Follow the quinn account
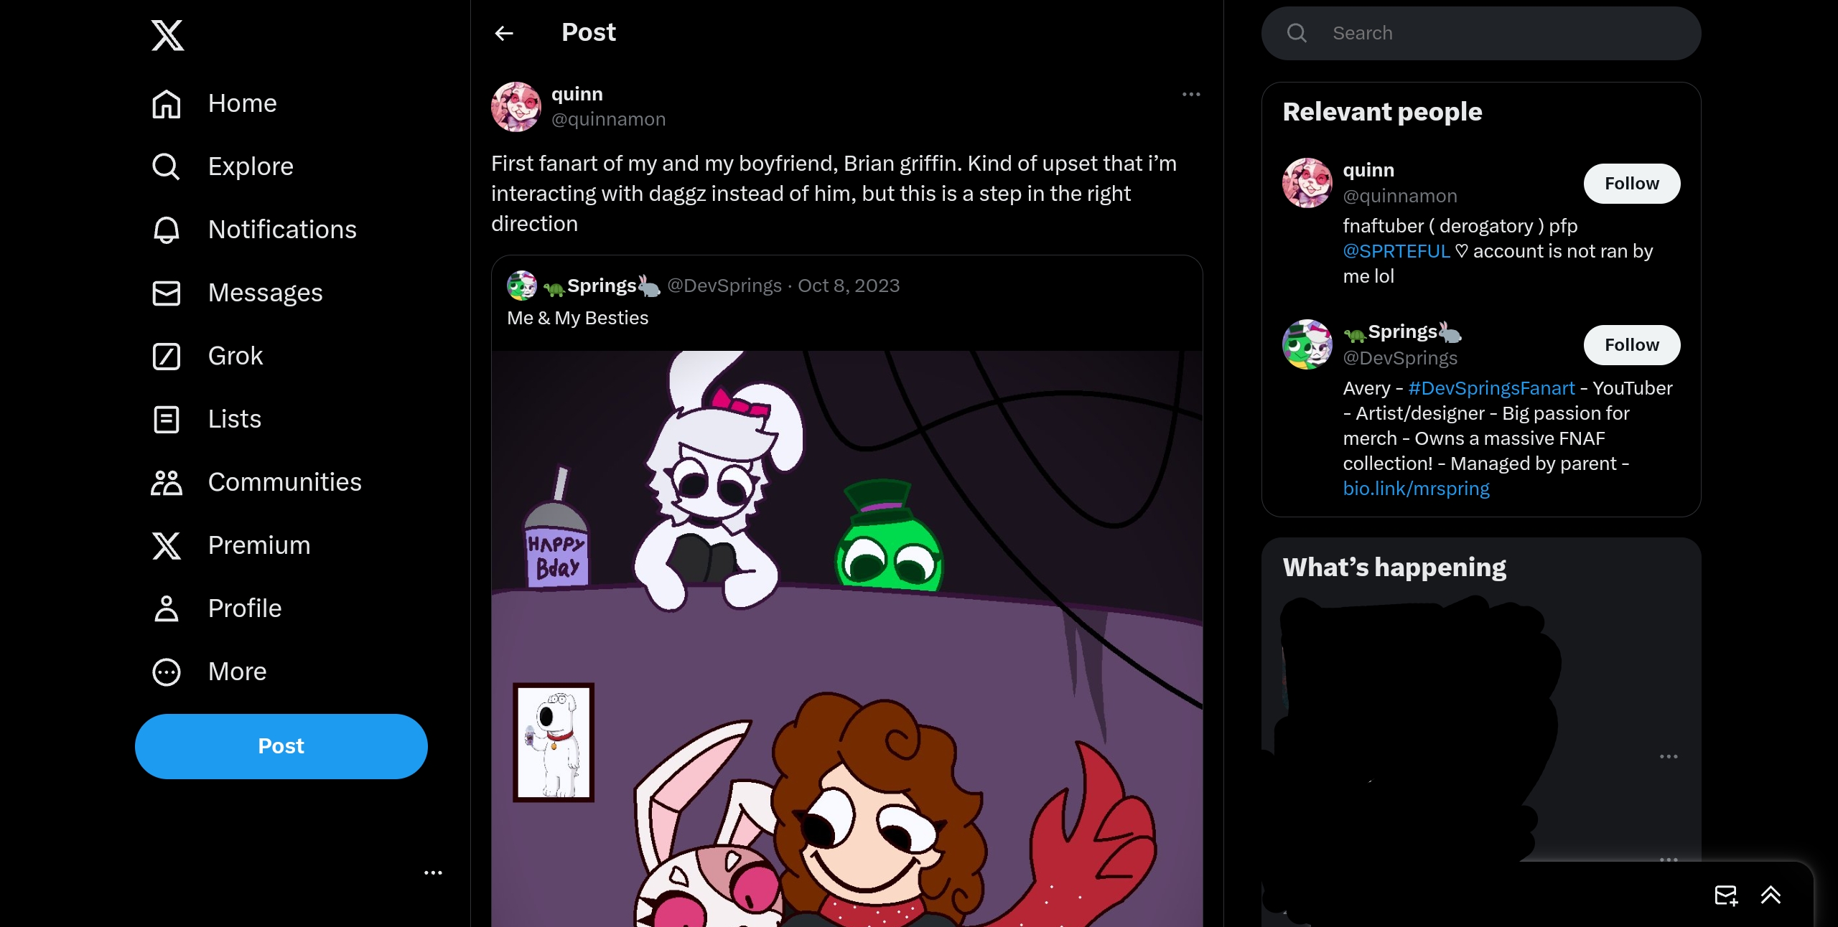 tap(1631, 184)
